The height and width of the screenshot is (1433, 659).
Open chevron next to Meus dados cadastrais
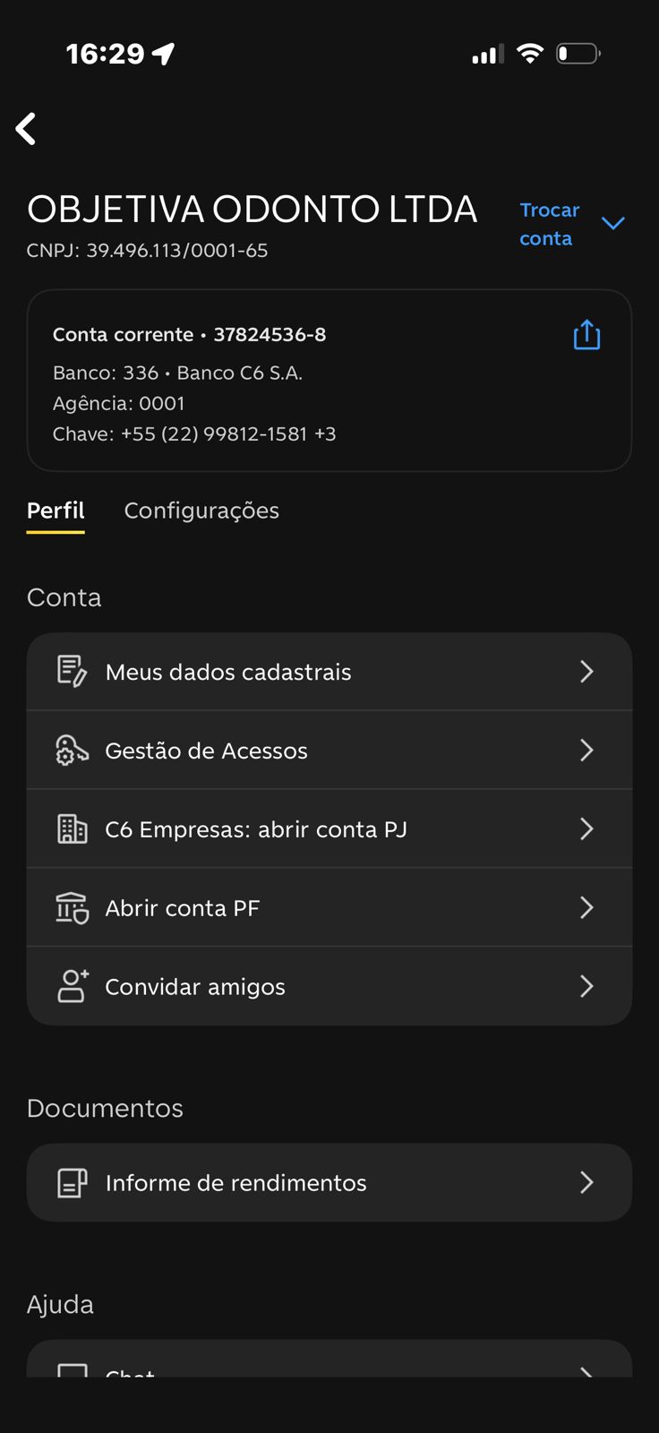pos(586,672)
